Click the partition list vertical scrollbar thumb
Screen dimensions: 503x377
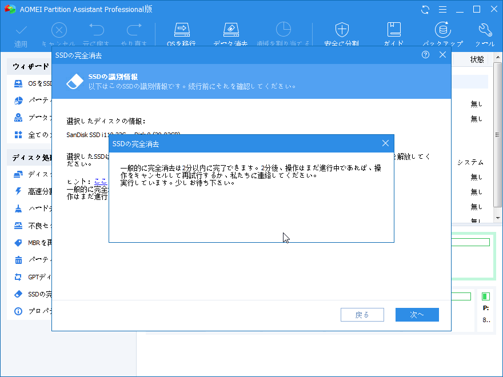(497, 135)
